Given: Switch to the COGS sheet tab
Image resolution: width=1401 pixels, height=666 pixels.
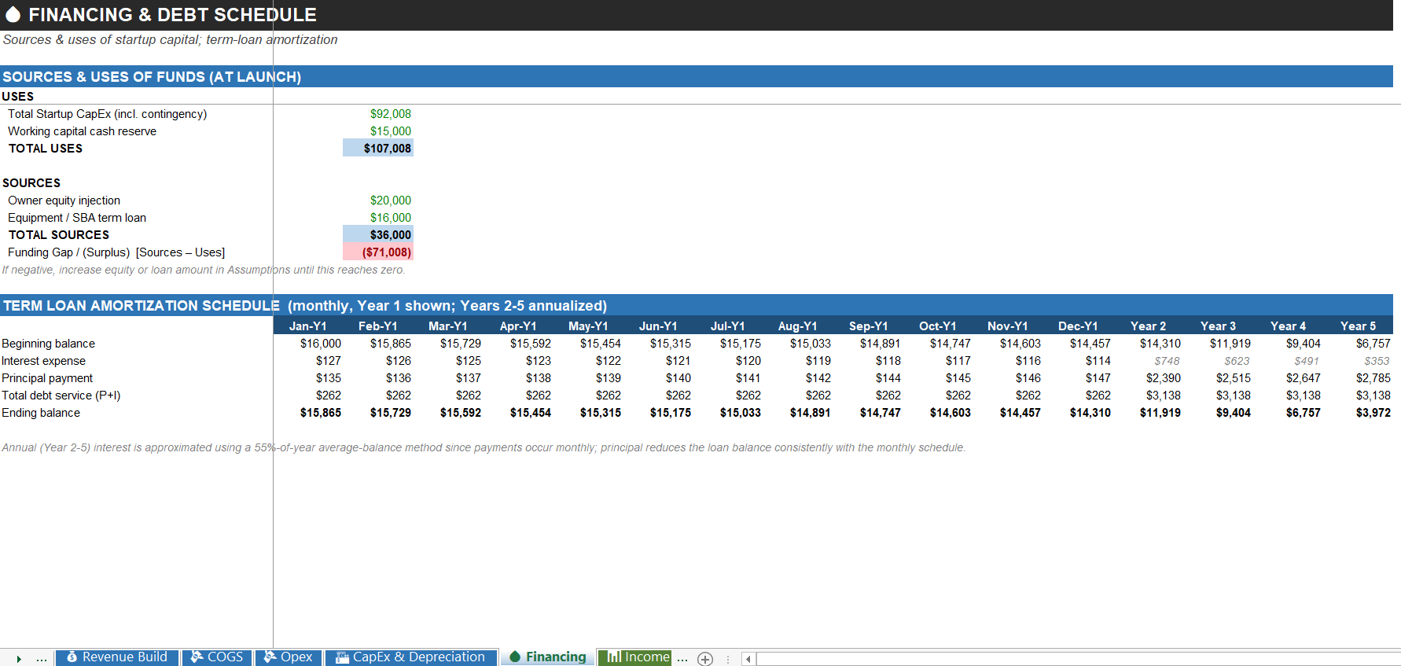Looking at the screenshot, I should 217,657.
